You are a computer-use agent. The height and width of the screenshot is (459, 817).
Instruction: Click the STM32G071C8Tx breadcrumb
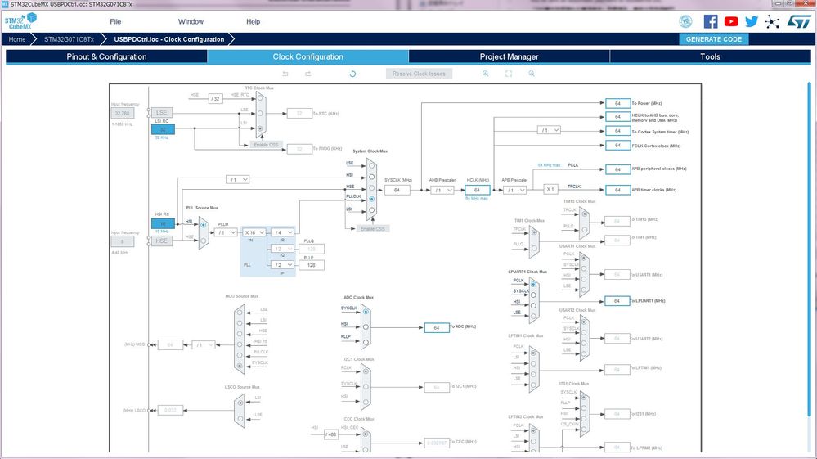[69, 39]
